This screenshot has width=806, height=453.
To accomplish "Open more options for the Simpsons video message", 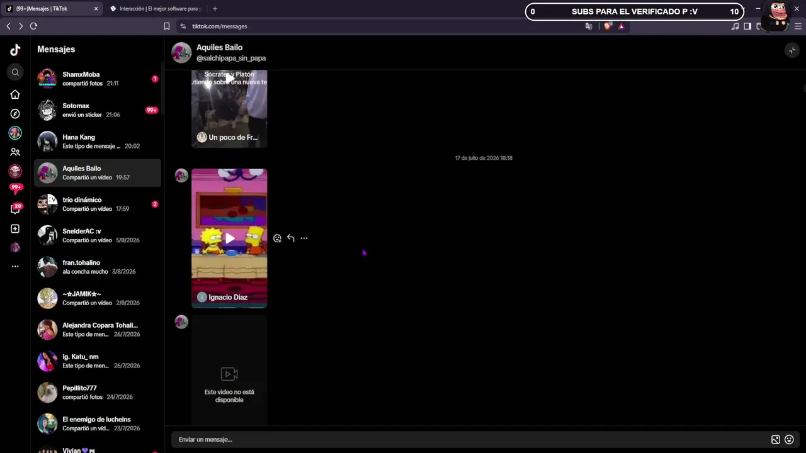I will [x=304, y=238].
